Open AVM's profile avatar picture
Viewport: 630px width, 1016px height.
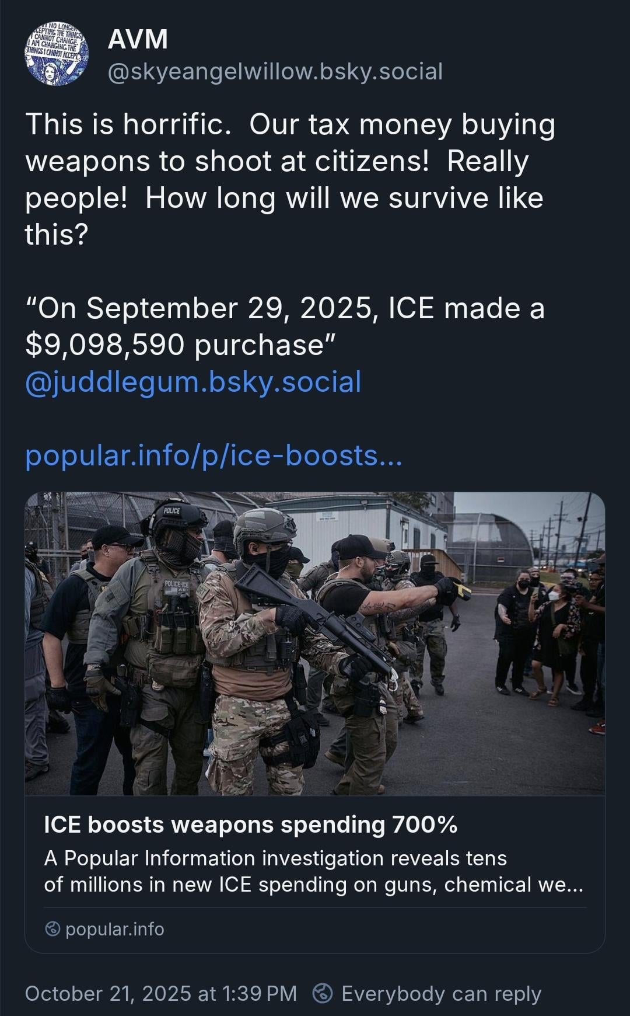57,55
